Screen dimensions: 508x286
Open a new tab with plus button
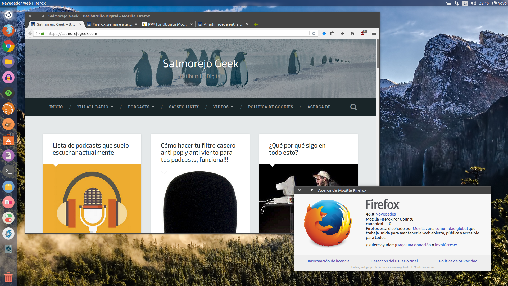[256, 24]
